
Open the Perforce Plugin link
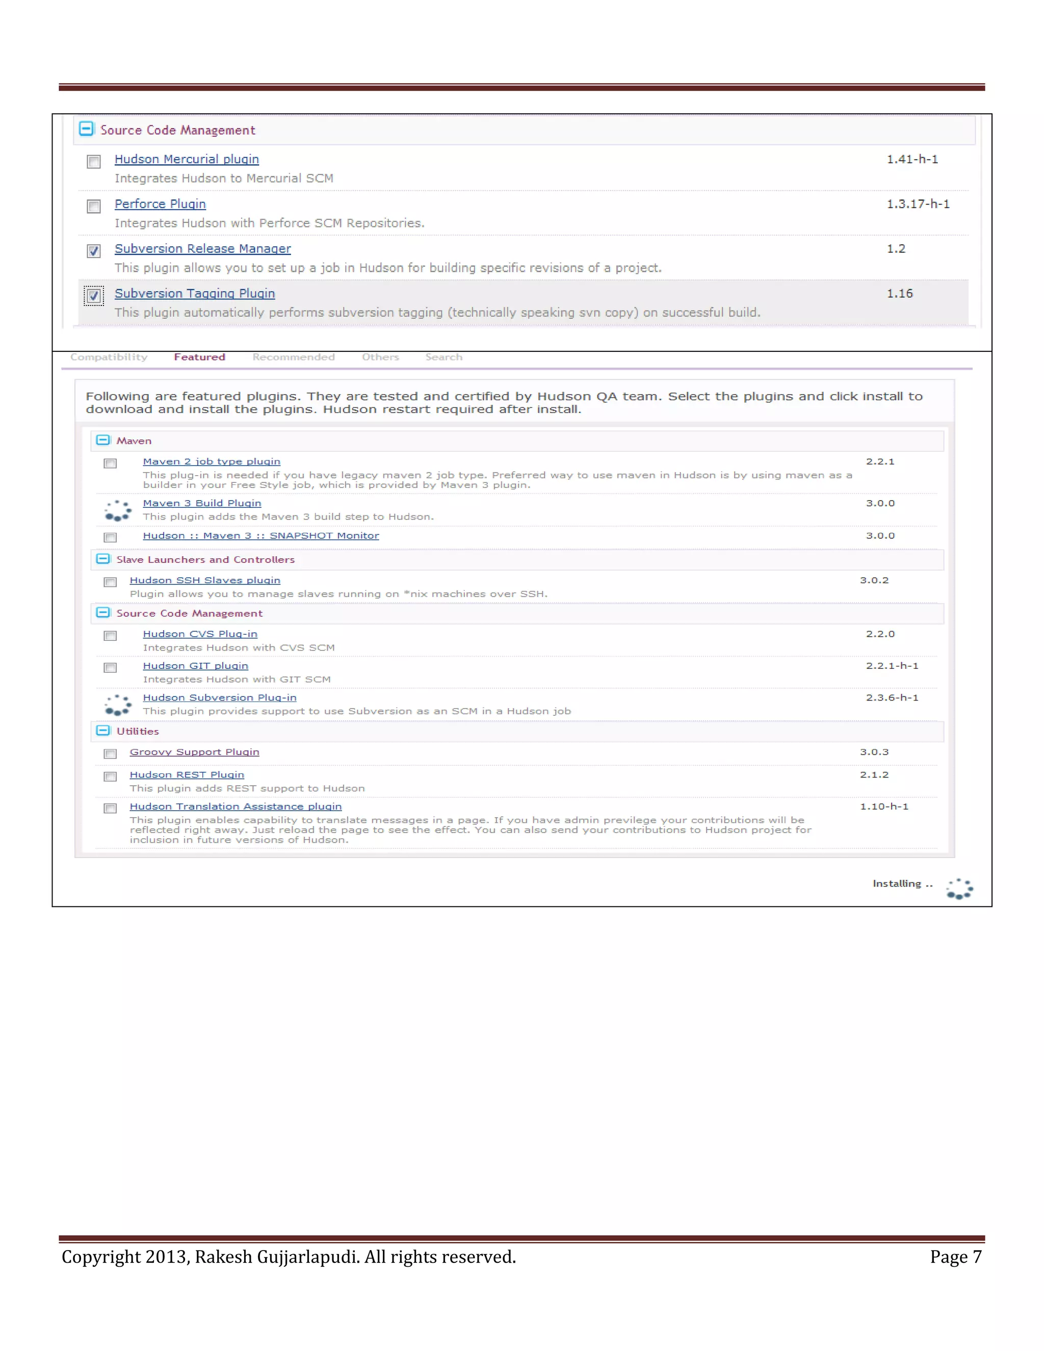[160, 204]
